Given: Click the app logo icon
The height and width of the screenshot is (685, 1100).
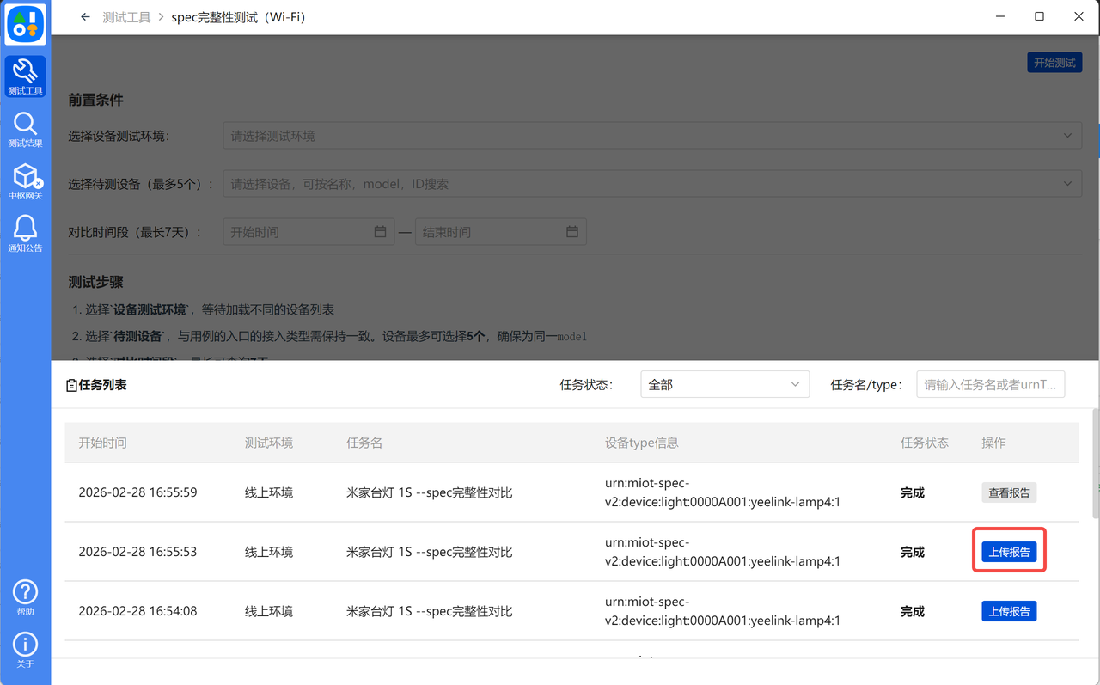Looking at the screenshot, I should coord(25,24).
